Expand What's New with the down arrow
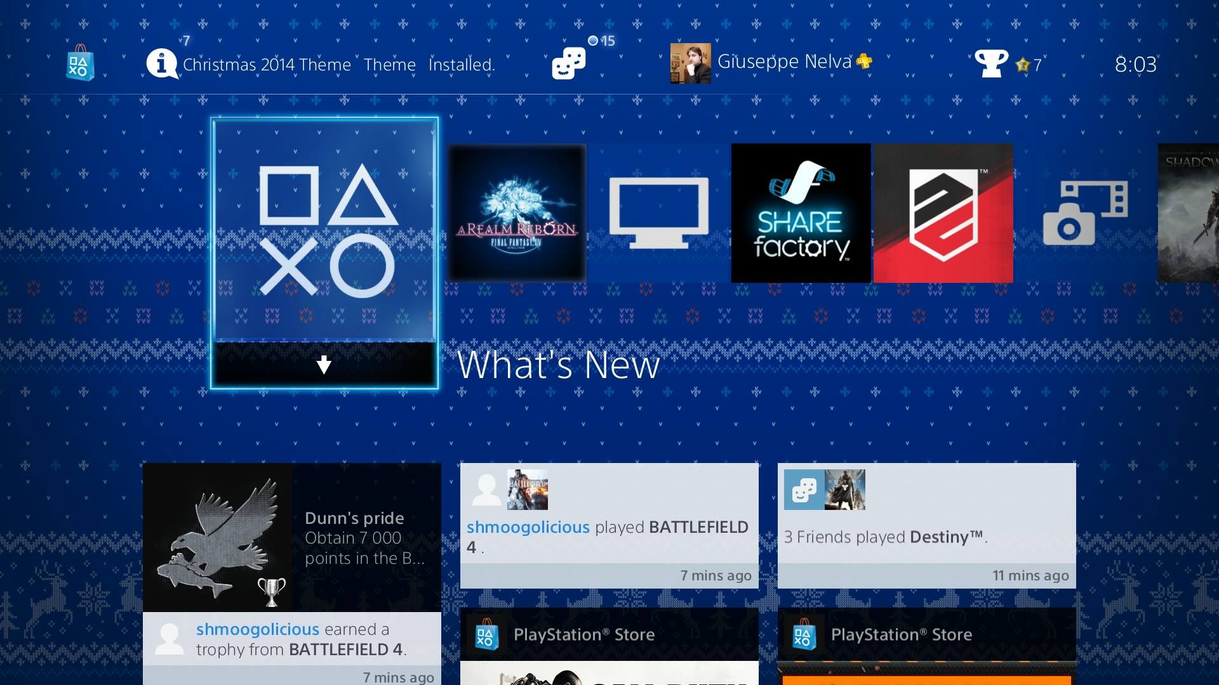This screenshot has width=1219, height=685. [x=324, y=365]
